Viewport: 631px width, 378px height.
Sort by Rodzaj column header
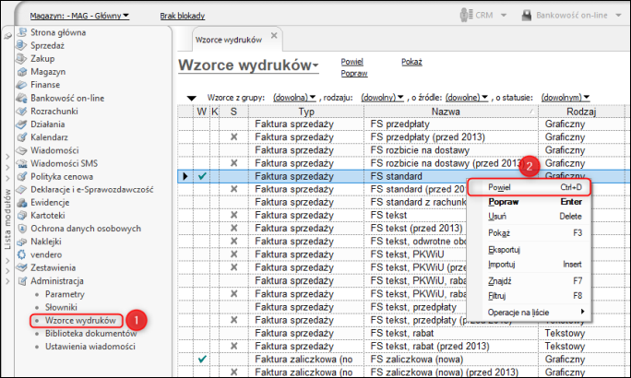(x=580, y=112)
